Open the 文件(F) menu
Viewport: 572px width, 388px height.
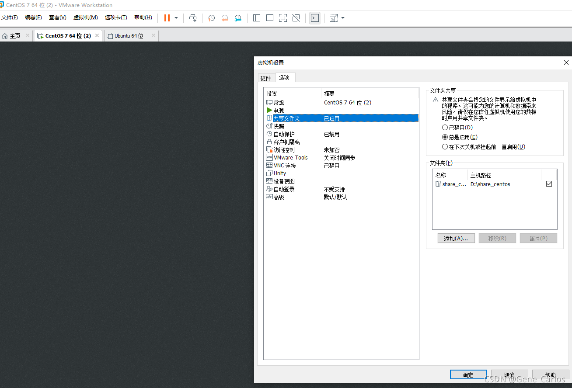coord(9,17)
